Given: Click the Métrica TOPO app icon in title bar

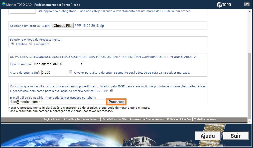Looking at the screenshot, I should [4, 4].
